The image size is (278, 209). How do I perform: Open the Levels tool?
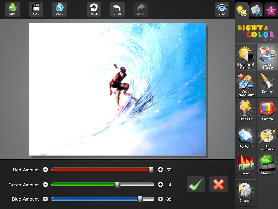246,166
